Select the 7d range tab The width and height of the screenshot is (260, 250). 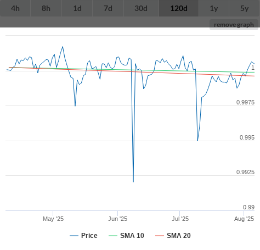[x=108, y=8]
